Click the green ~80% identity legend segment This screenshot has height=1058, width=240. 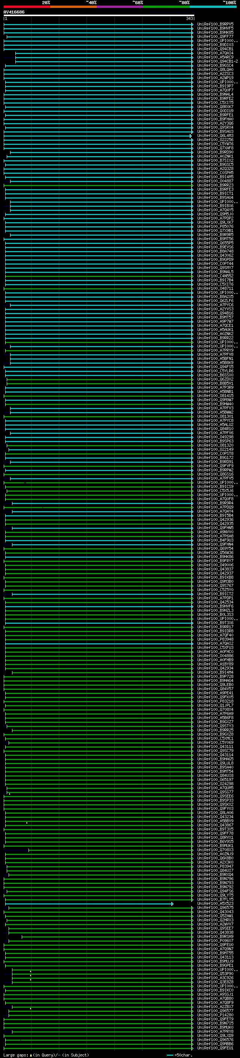coord(166,7)
